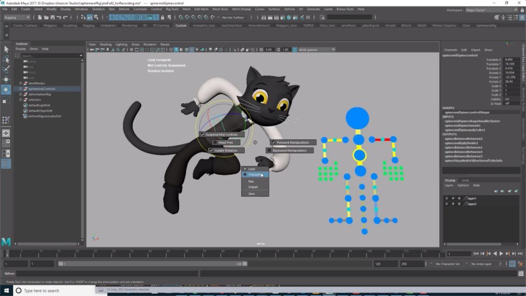Open the Skeleton menu
The height and width of the screenshot is (296, 526).
click(x=98, y=9)
